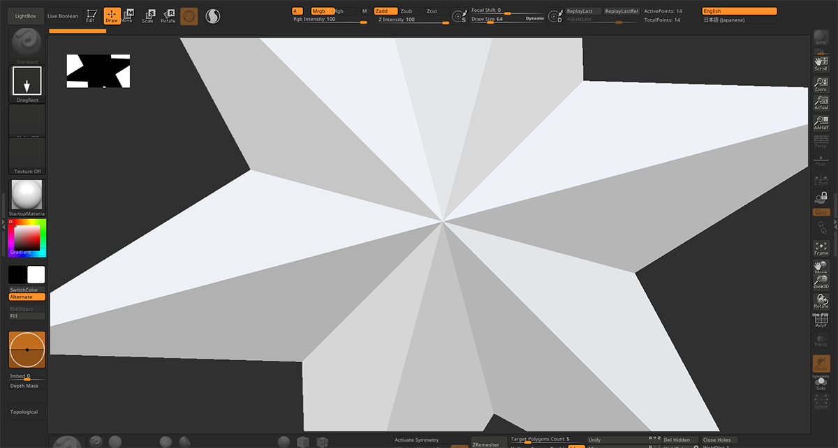Viewport: 838px width, 448px height.
Task: Click the ReplayLast button
Action: (x=583, y=11)
